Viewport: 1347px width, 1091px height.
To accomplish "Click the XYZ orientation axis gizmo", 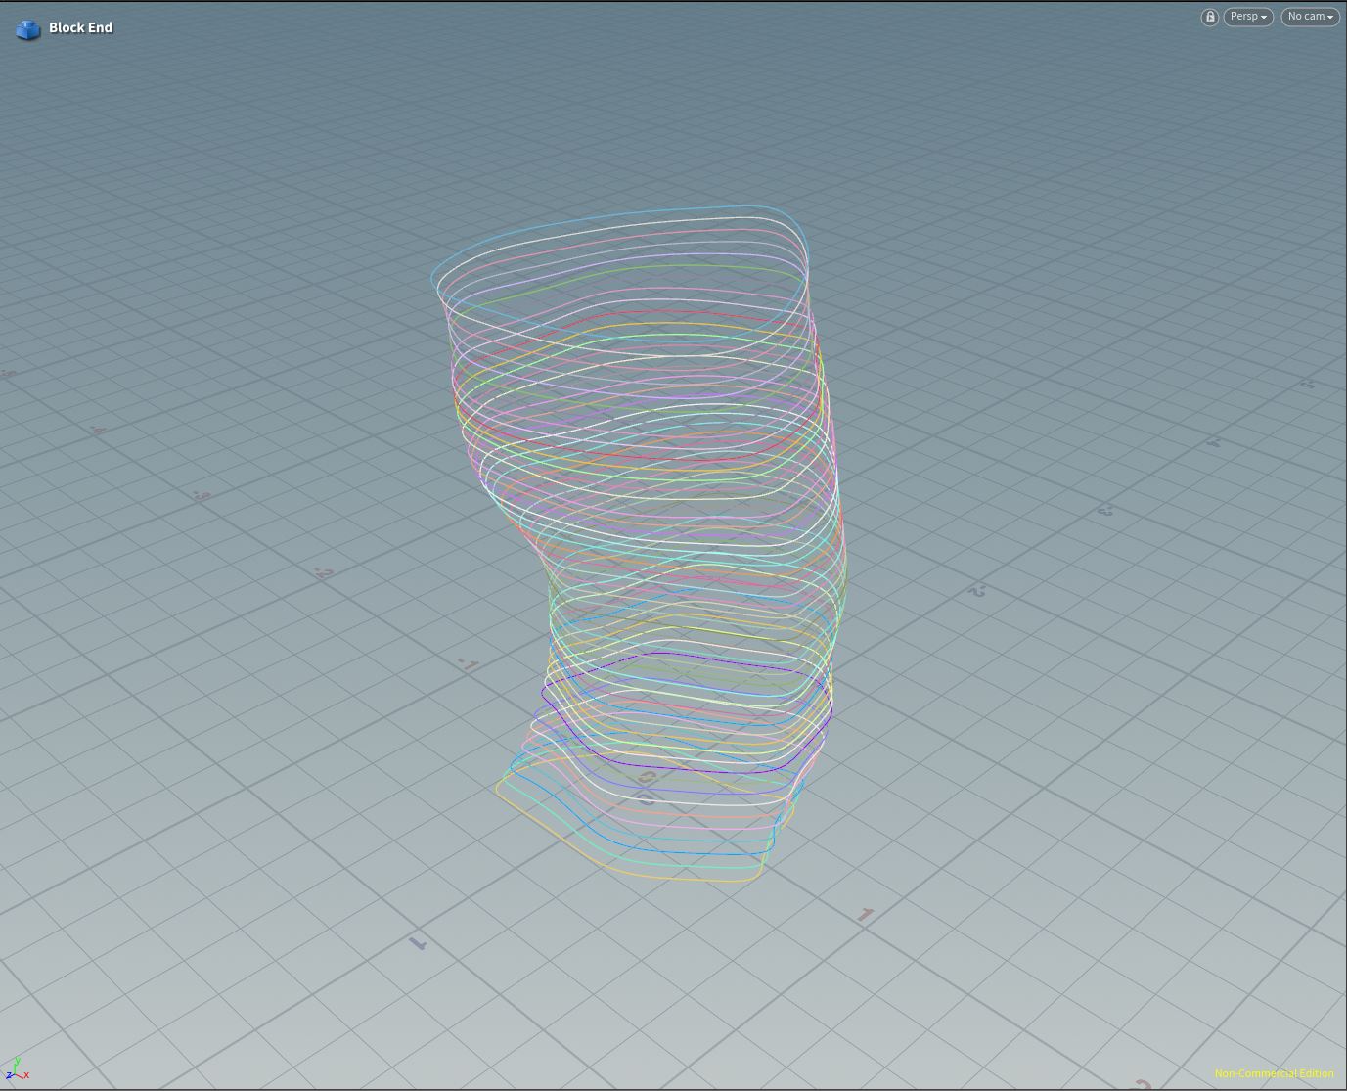I will (x=17, y=1069).
